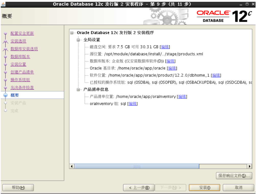This screenshot has height=194, width=256.
Task: Click the step marker icon beside 先决条件检查
Action: (x=6, y=87)
